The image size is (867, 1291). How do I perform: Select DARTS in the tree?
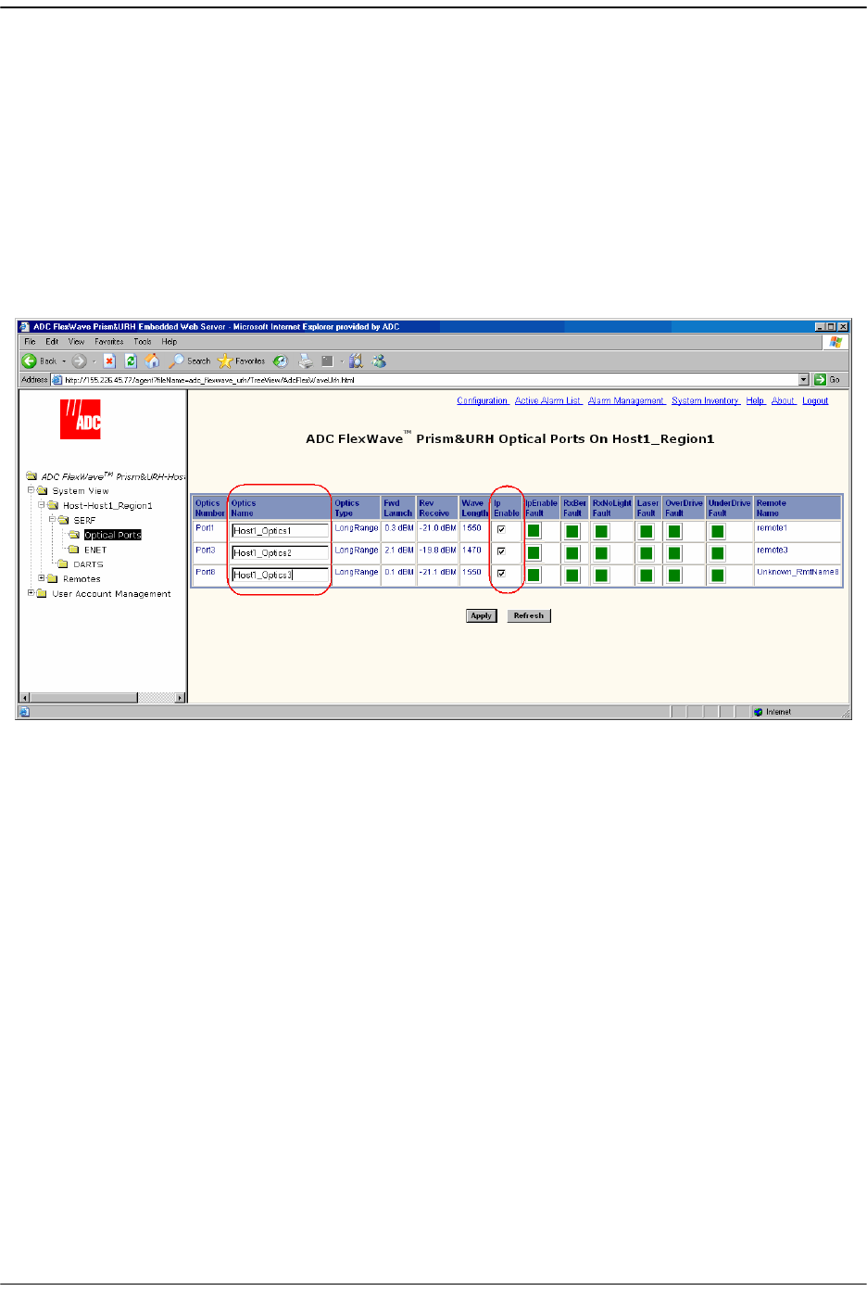click(88, 564)
